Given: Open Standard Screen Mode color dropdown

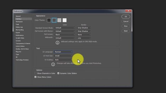Looking at the screenshot, I should [65, 28].
